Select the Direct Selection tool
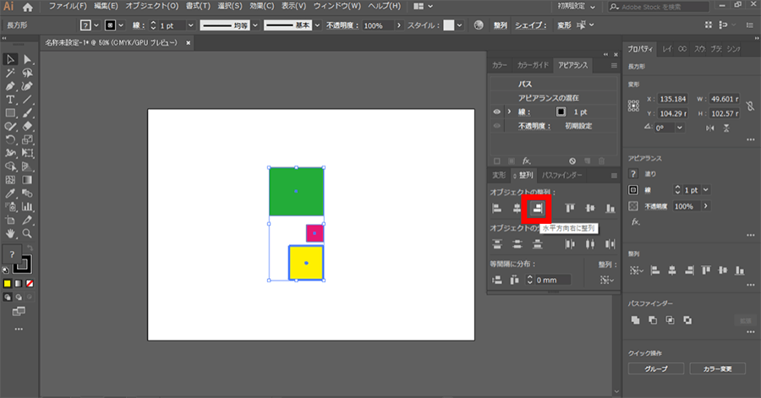The image size is (761, 398). 28,59
